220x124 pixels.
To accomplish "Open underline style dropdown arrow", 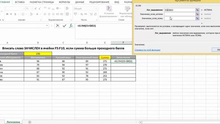I will [18, 14].
